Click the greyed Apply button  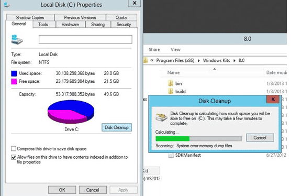point(124,190)
